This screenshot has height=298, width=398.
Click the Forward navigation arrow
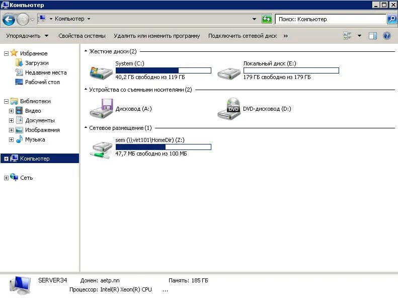[23, 20]
